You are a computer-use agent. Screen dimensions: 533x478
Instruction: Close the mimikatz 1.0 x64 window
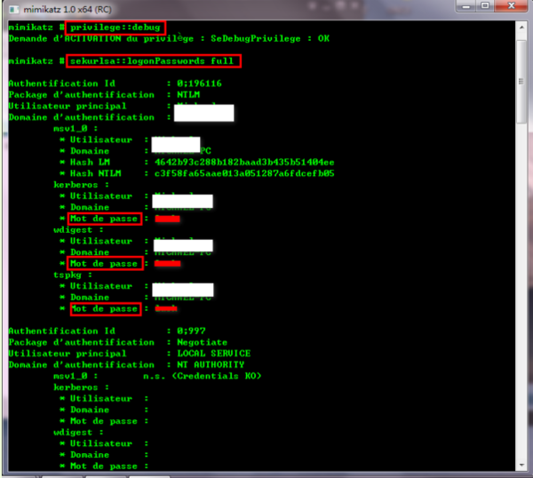click(x=511, y=6)
